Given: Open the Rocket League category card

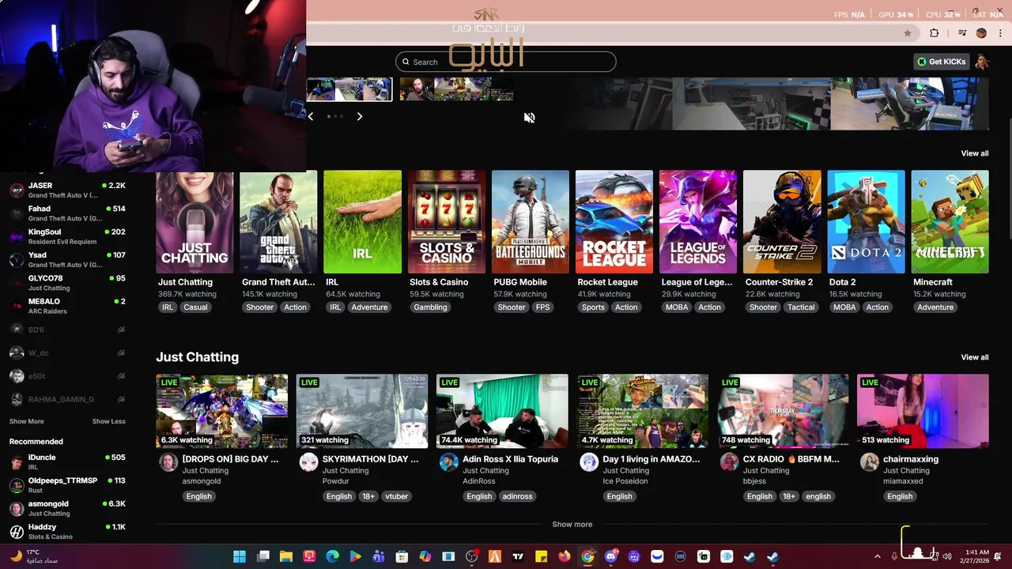Looking at the screenshot, I should point(614,222).
